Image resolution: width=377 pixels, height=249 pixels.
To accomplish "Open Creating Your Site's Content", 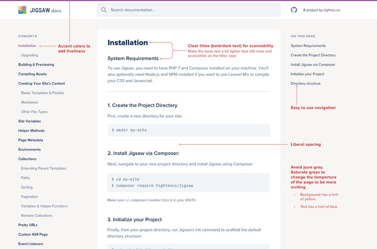I will (41, 83).
